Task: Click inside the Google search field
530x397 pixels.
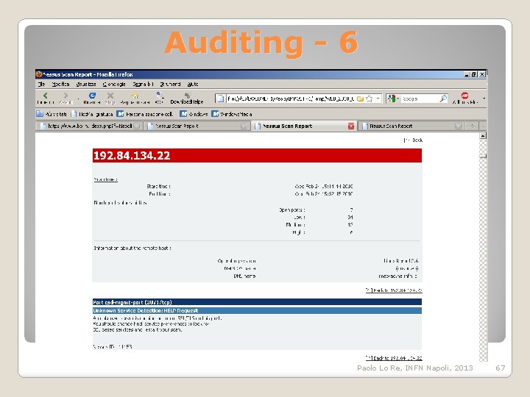Action: coord(420,99)
